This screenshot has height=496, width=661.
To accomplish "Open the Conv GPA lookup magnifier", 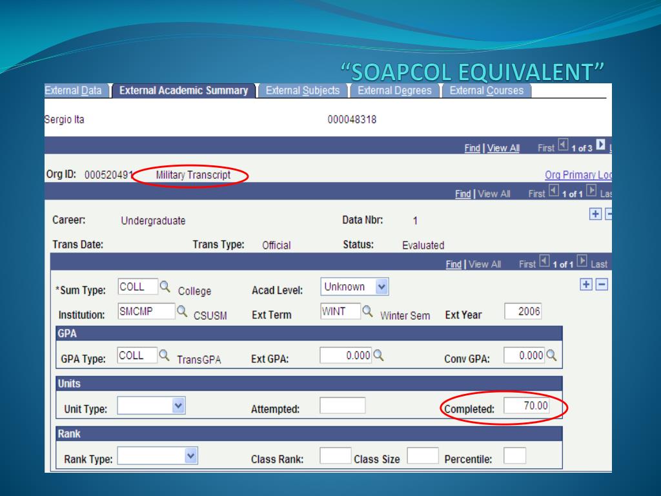I will pos(551,356).
